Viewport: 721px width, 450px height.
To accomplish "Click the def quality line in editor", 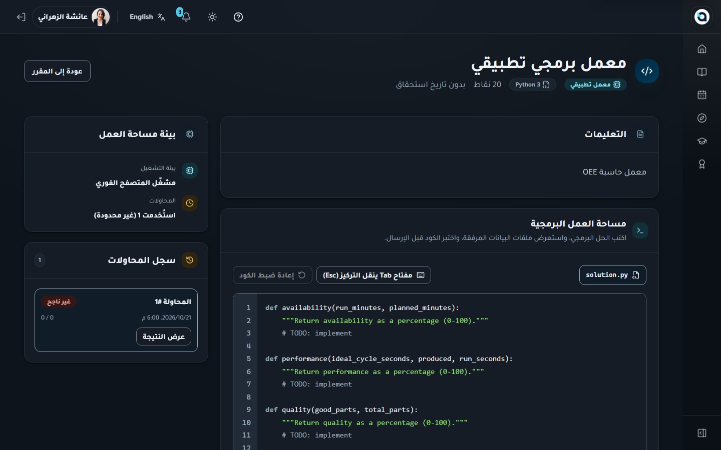I will point(341,410).
